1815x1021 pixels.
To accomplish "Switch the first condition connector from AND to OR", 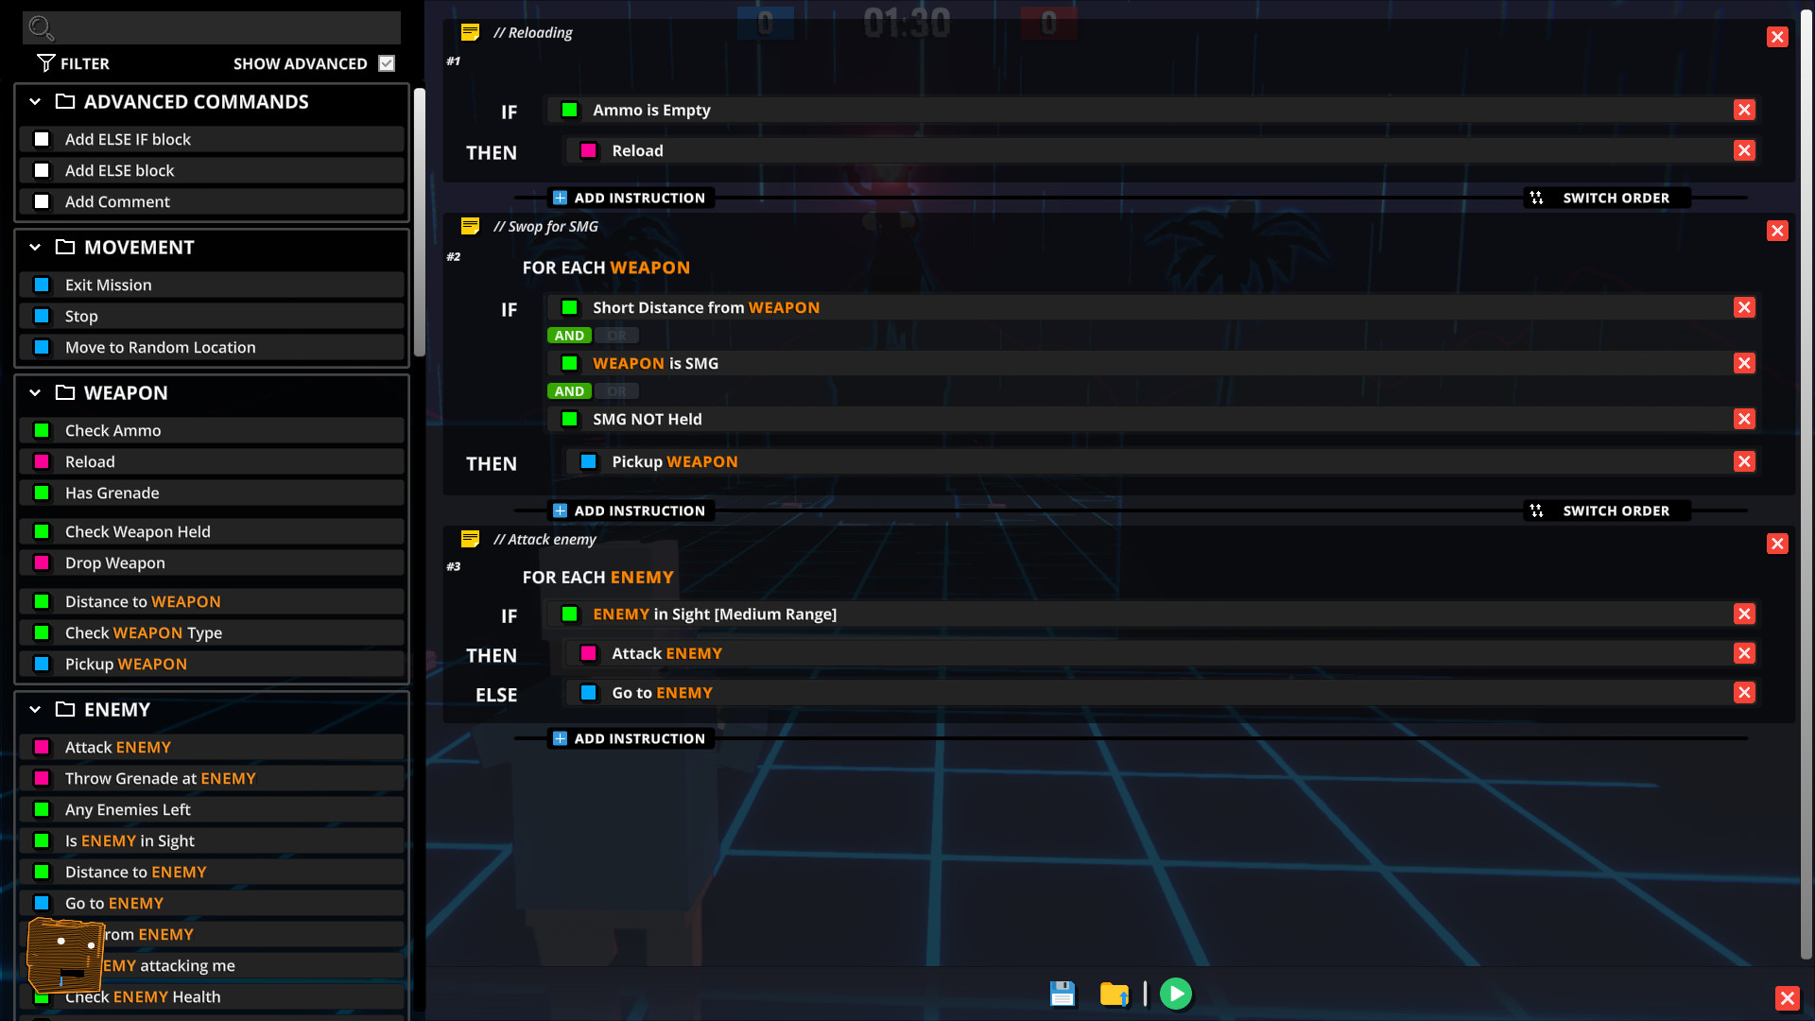I will coord(616,335).
